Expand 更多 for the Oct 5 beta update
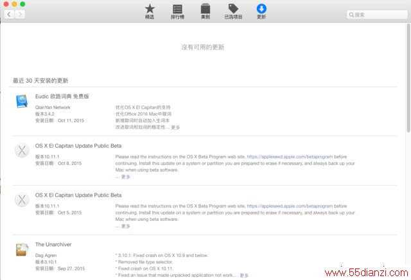Viewport: 411px width, 280px height. tap(126, 226)
